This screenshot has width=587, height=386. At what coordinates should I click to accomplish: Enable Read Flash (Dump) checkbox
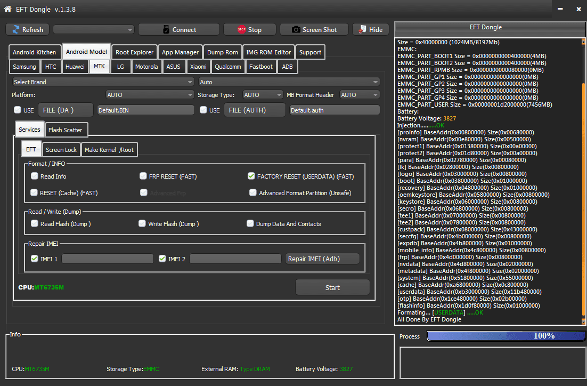pos(35,224)
